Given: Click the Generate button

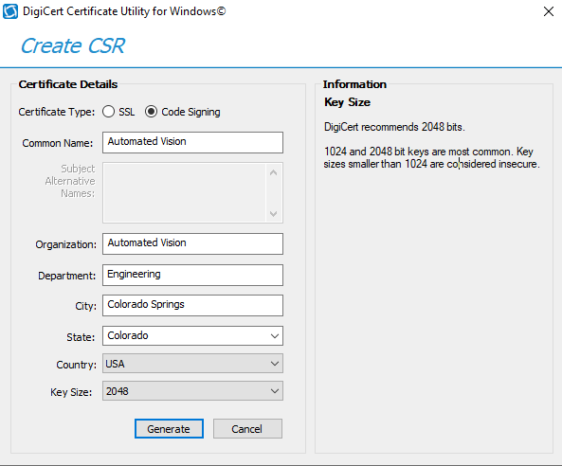Looking at the screenshot, I should [169, 429].
